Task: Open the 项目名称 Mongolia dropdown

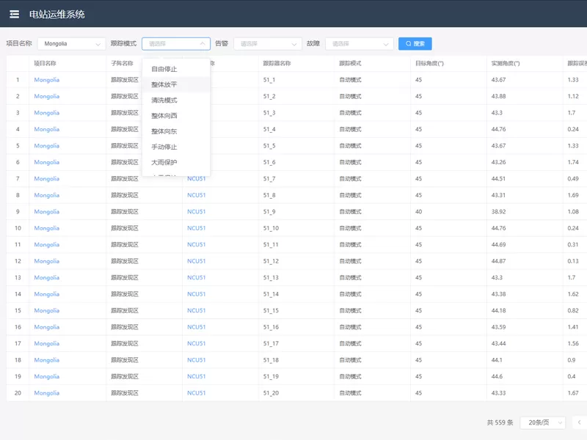Action: click(70, 44)
